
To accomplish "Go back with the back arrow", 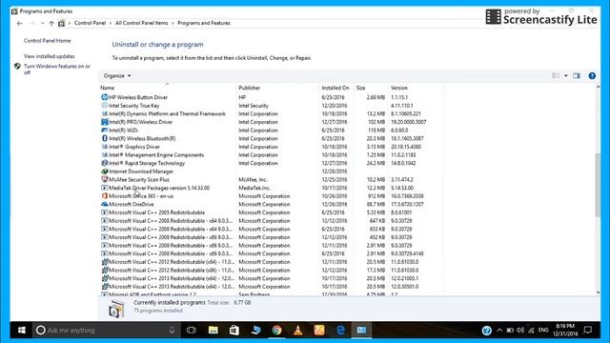I will pos(19,23).
